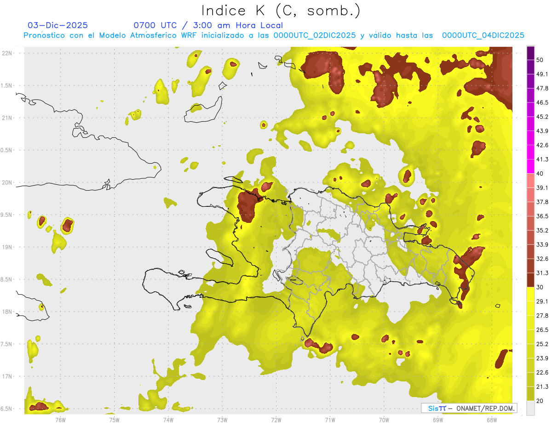Click the "46.5" color scale value
Viewport: 552px width, 426px height.
point(543,102)
